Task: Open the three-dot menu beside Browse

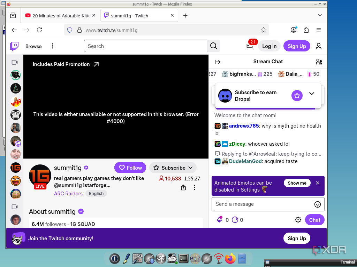Action: pos(53,46)
